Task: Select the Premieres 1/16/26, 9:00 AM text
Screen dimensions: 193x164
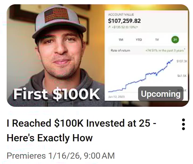Action: tap(61, 156)
